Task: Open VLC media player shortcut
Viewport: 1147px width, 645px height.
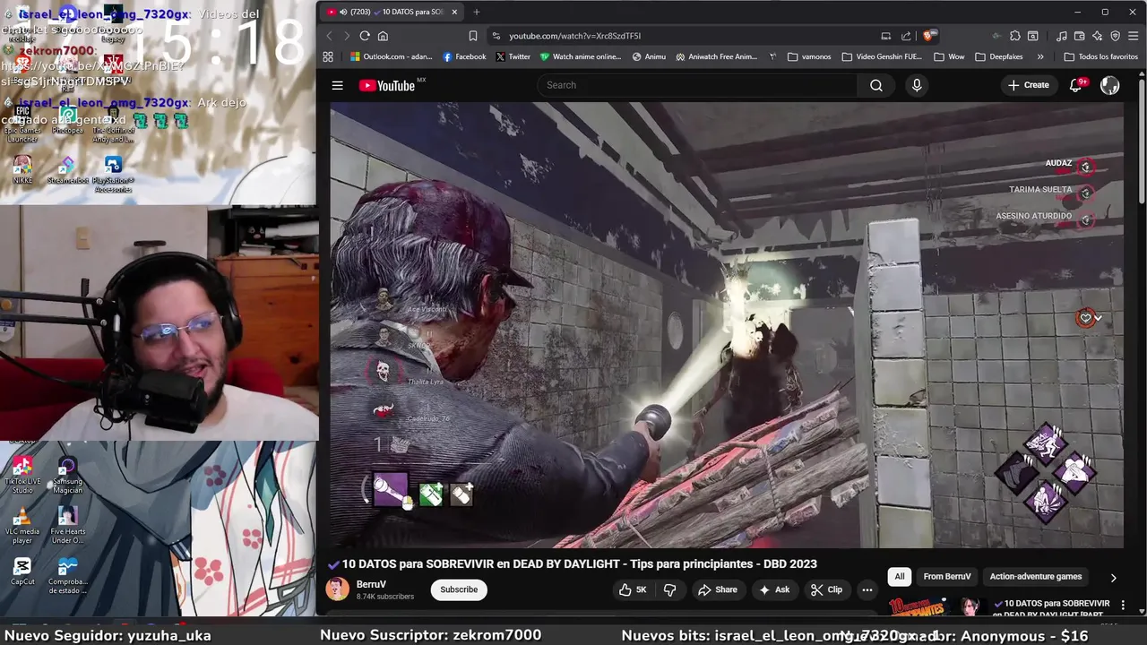Action: (22, 526)
